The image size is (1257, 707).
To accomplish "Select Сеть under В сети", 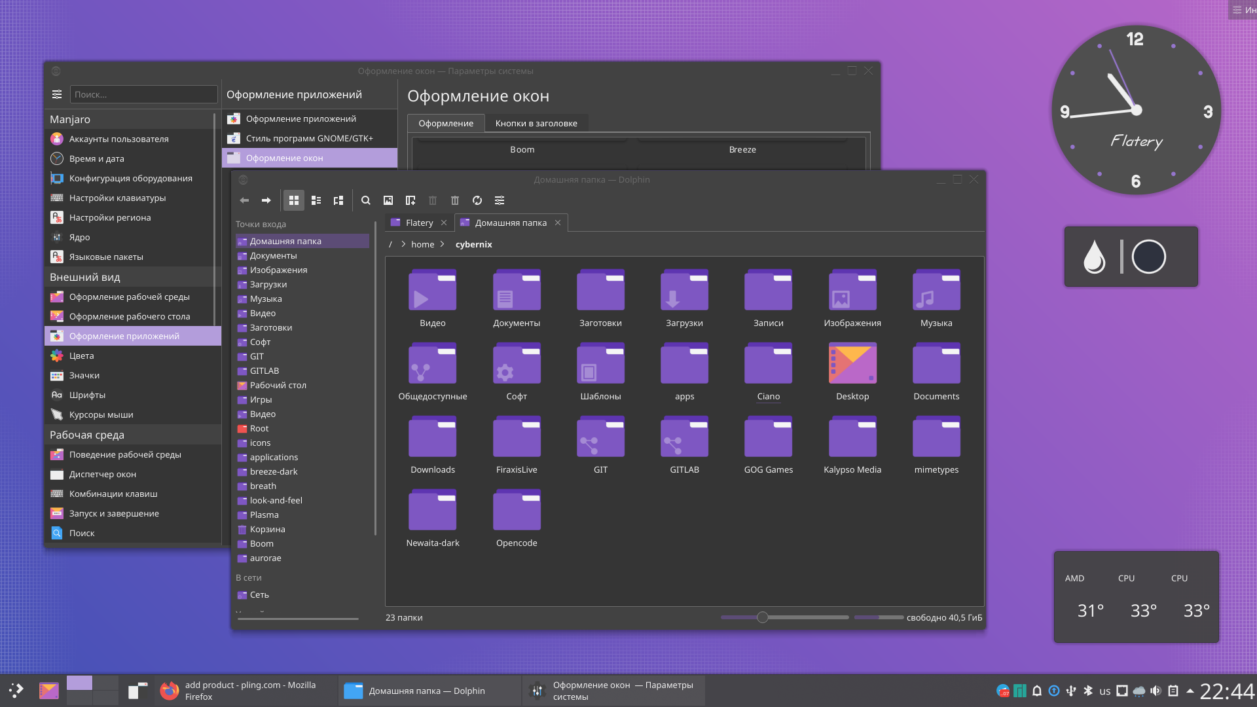I will tap(302, 595).
